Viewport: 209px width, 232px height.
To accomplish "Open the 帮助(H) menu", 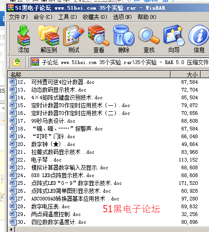I will pyautogui.click(x=147, y=17).
